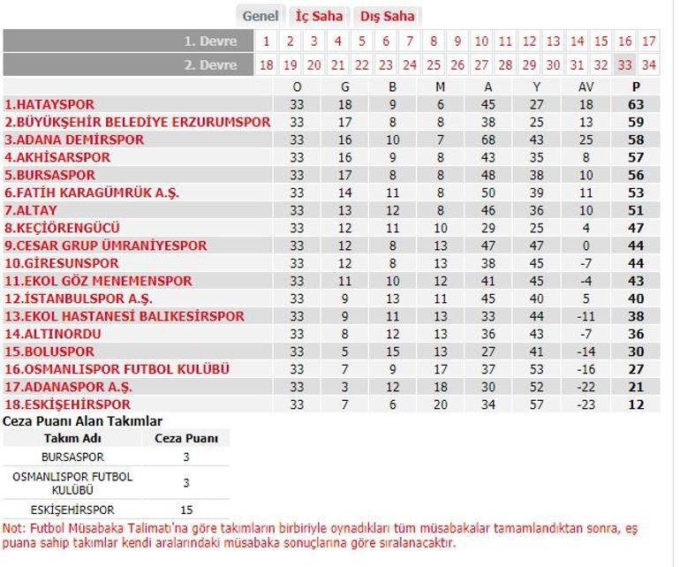Screen dimensions: 680x567
Task: Click the P points column header
Action: 636,87
